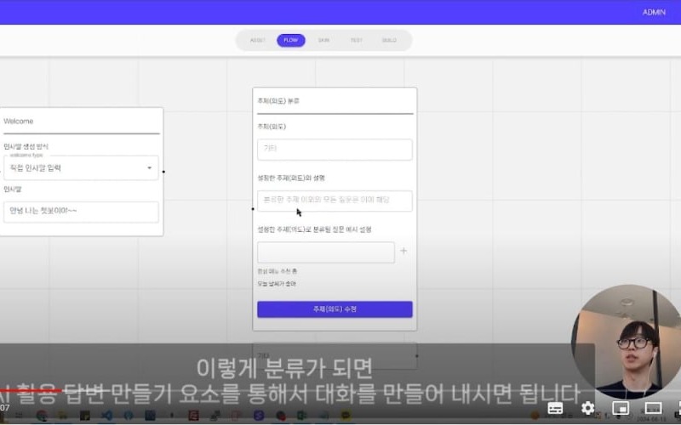Switch to miniplayer mode icon
This screenshot has width=681, height=425.
pyautogui.click(x=621, y=408)
